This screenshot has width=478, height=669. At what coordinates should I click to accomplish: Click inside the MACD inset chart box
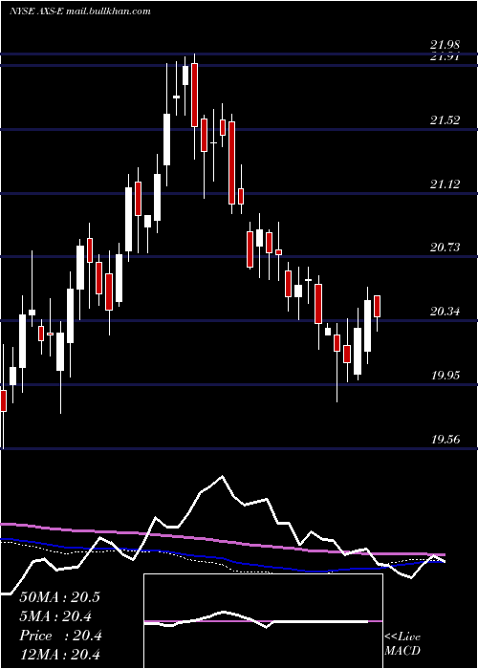pyautogui.click(x=263, y=621)
